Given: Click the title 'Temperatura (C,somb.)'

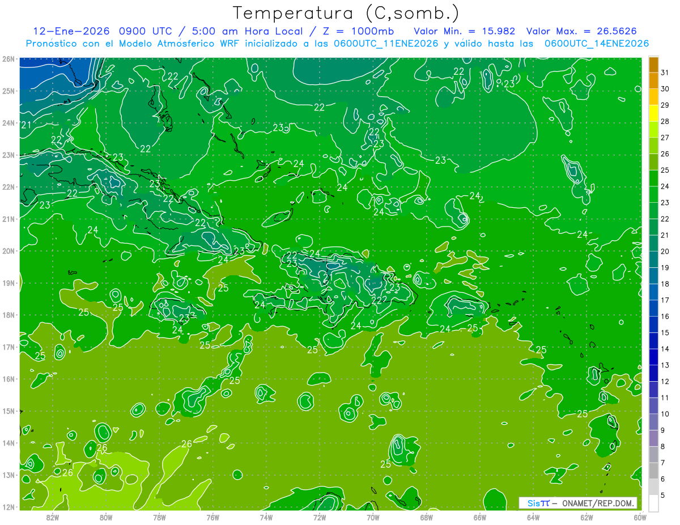Looking at the screenshot, I should click(346, 13).
